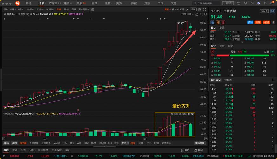
Task: Open the F10 company info button
Action: (x=193, y=10)
